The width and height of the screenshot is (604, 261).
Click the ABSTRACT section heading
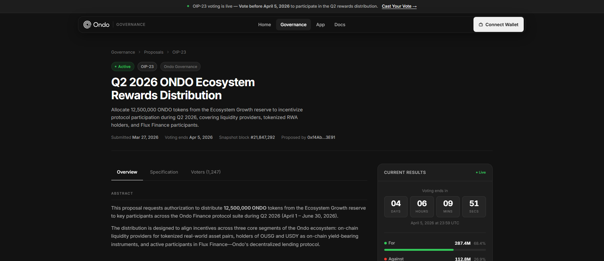click(x=122, y=193)
